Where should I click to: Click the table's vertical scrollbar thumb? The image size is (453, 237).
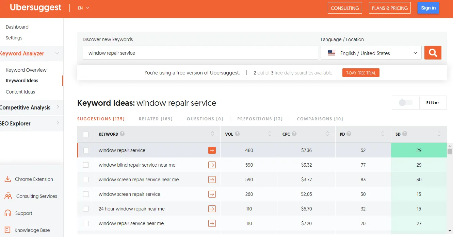point(450,152)
